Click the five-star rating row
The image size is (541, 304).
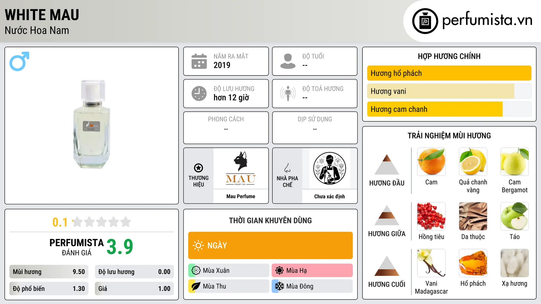[102, 222]
